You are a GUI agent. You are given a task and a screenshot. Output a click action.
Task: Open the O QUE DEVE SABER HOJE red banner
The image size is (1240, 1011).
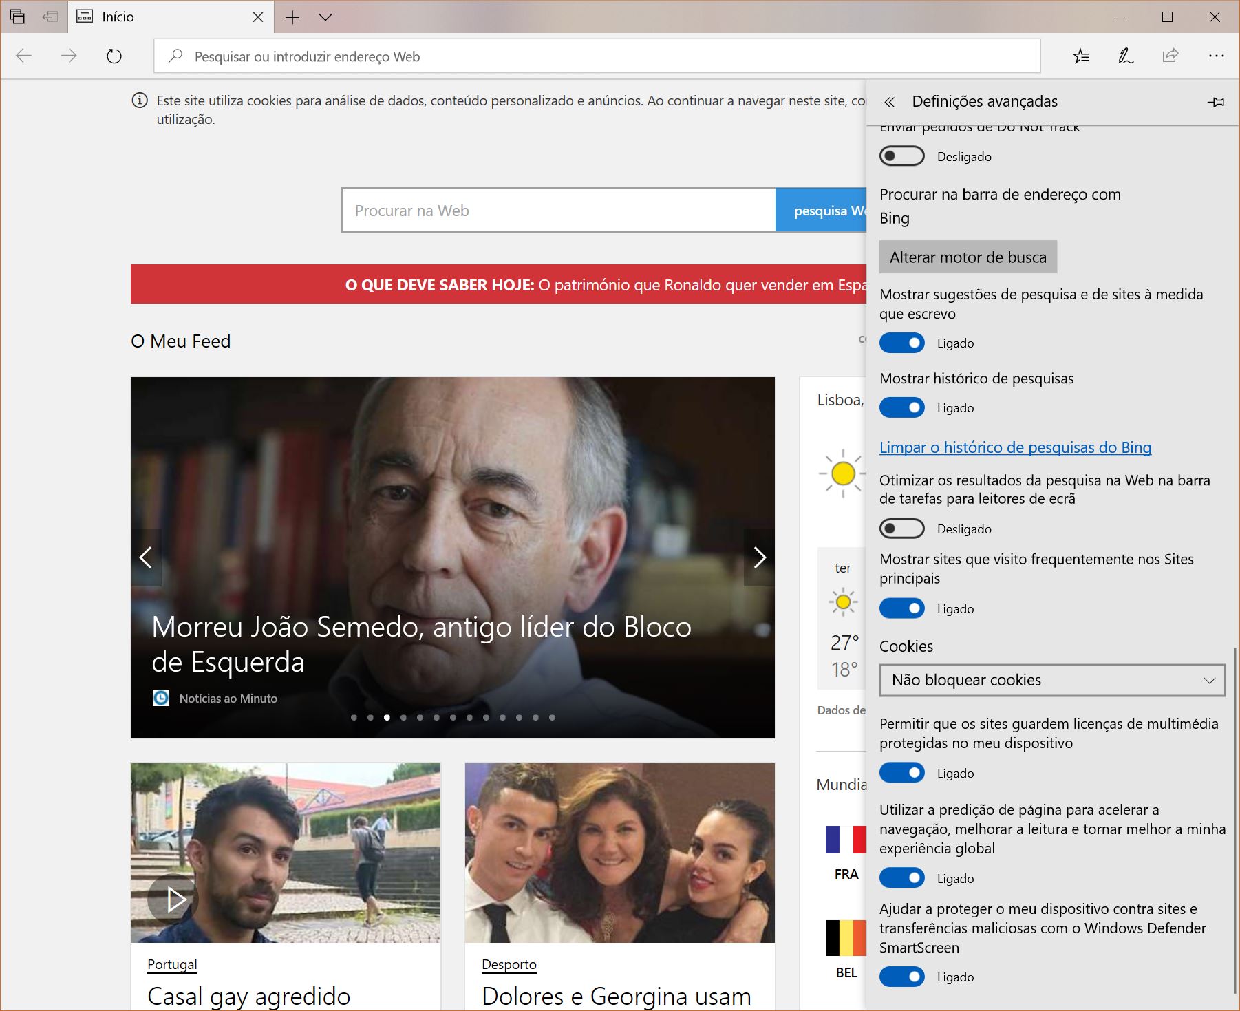(498, 284)
